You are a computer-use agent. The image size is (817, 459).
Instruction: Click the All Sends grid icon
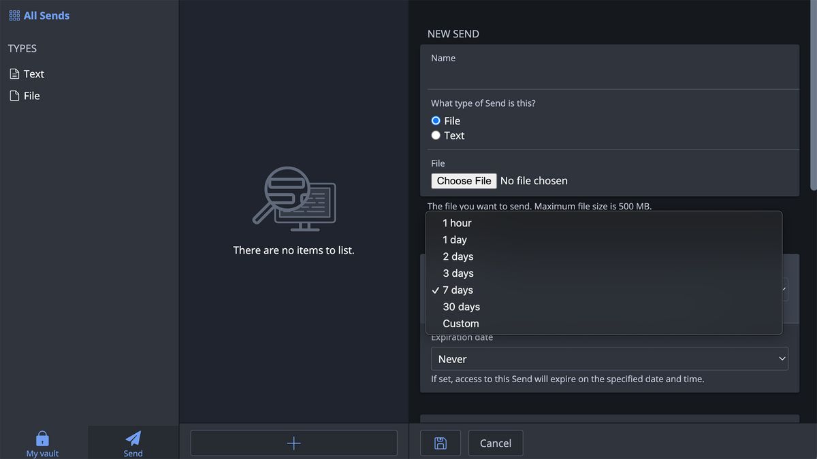14,14
